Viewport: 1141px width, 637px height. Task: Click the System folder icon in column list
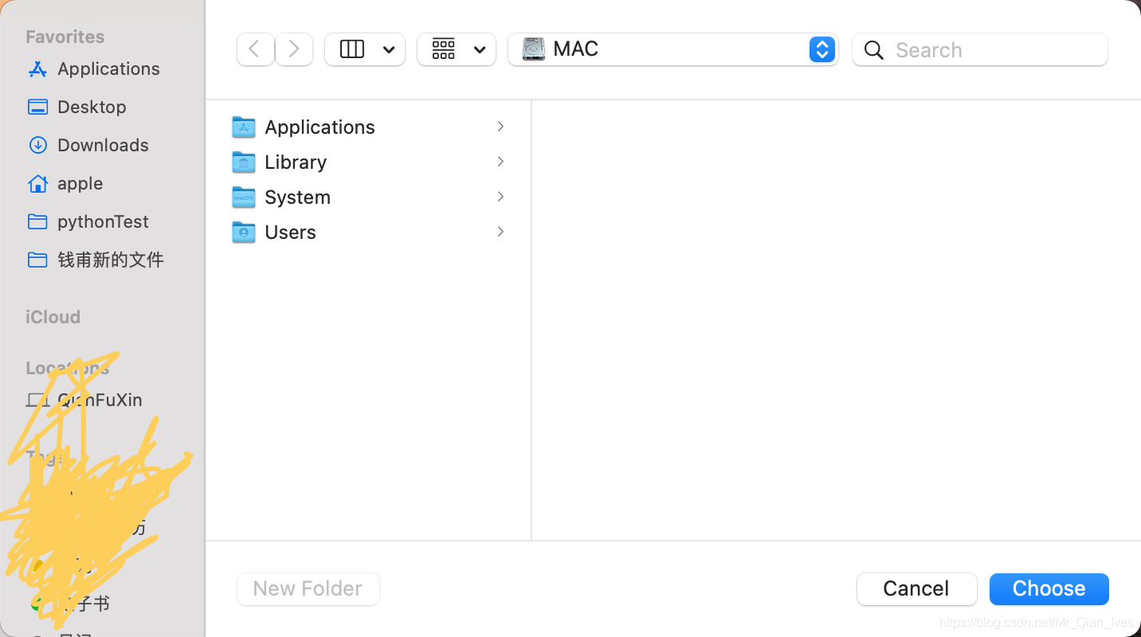pyautogui.click(x=244, y=197)
